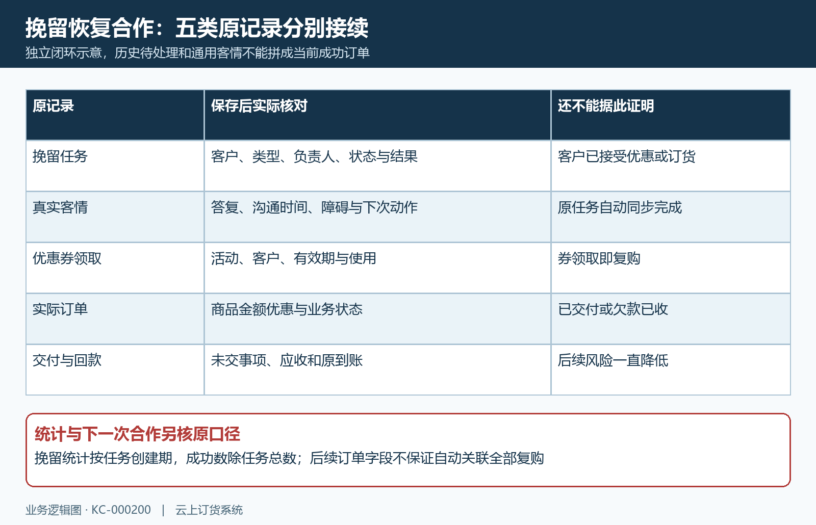This screenshot has height=525, width=816.
Task: Click the title 挽留恢复合作：五类原记录分别接续
Action: [197, 28]
